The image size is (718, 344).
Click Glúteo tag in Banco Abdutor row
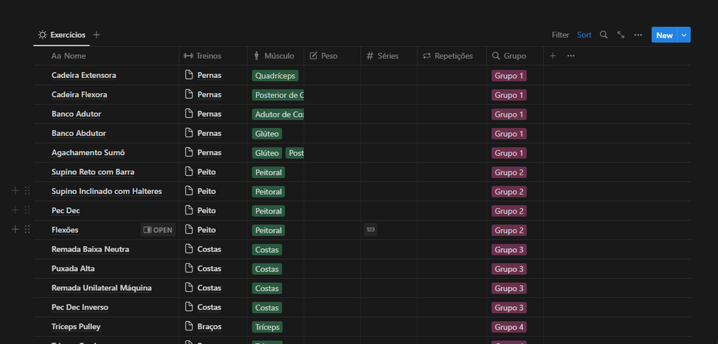(267, 134)
